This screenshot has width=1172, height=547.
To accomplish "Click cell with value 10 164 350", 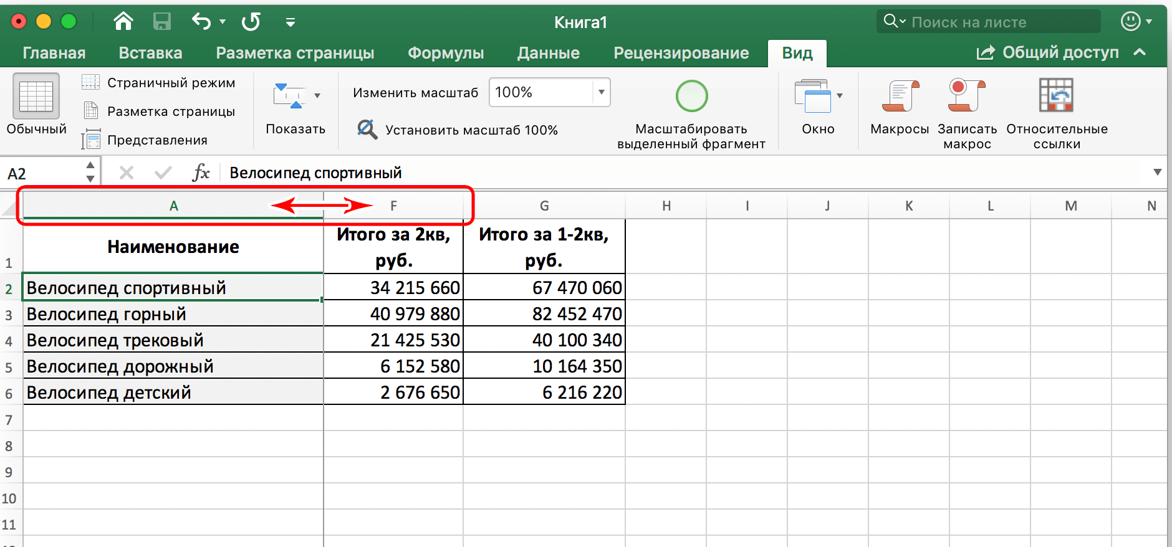I will tap(544, 366).
